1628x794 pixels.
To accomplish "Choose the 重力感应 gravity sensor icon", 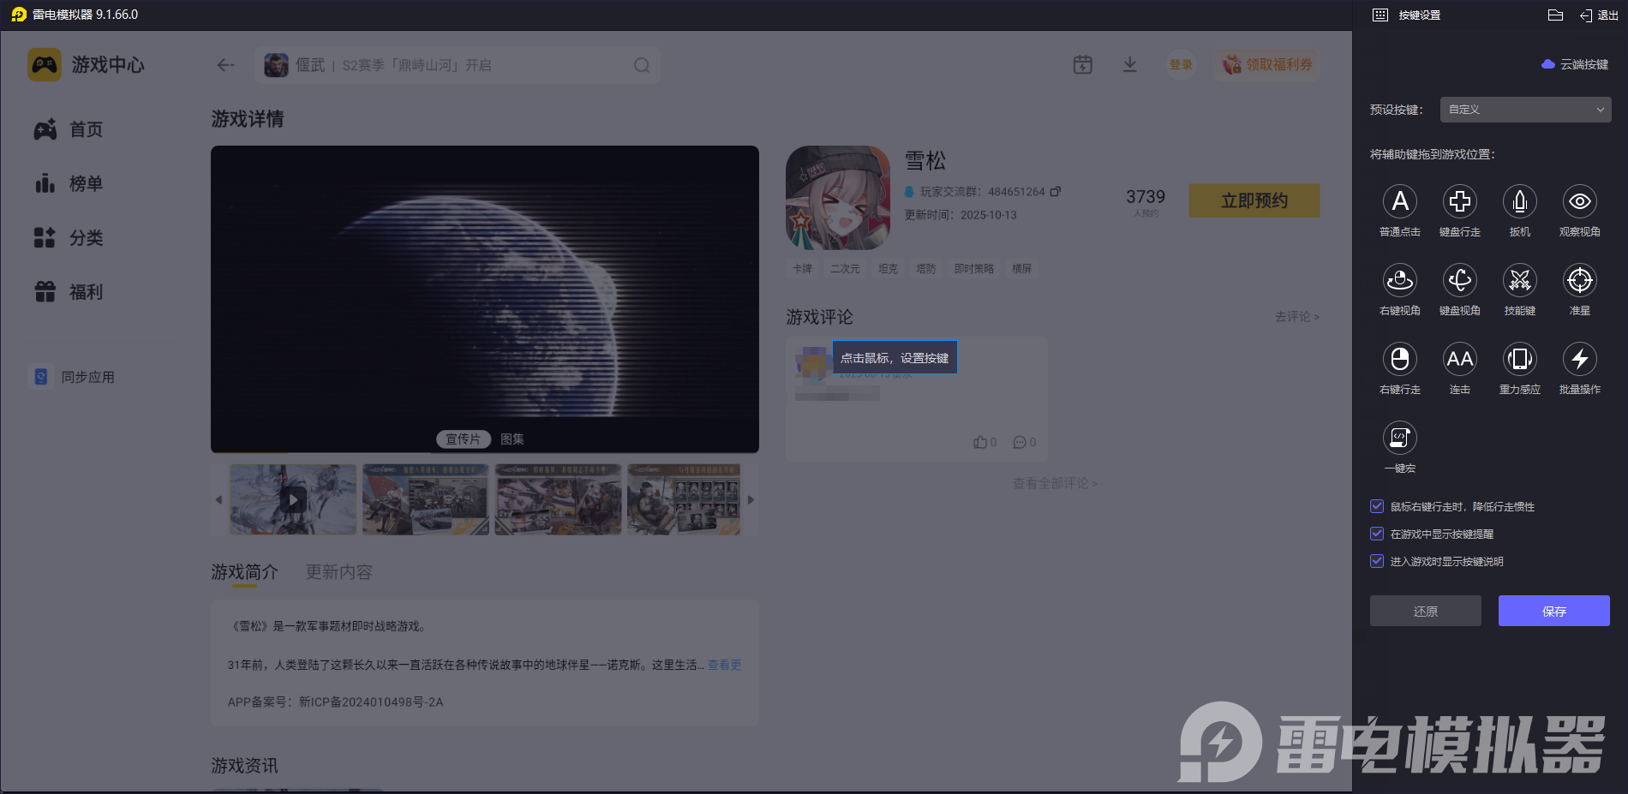I will click(x=1519, y=360).
